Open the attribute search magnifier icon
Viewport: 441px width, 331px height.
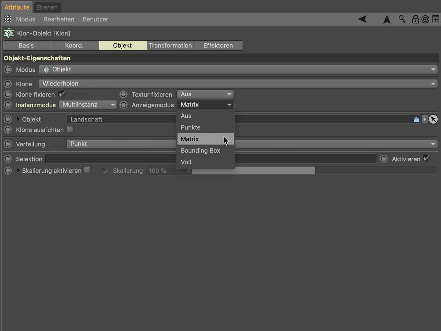[402, 19]
